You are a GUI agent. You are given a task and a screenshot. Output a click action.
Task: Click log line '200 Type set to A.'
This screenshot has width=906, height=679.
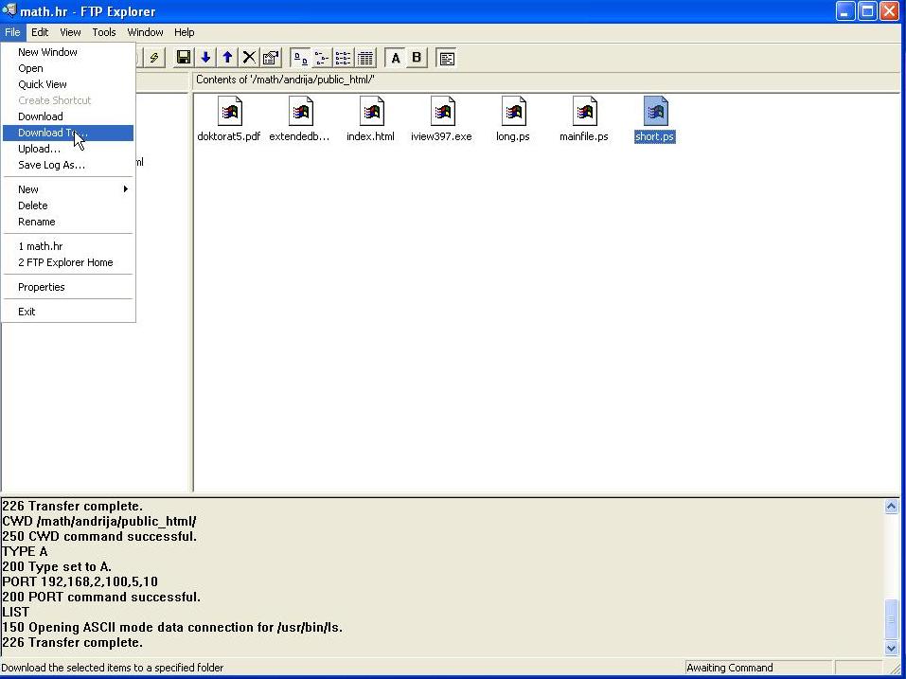tap(57, 567)
